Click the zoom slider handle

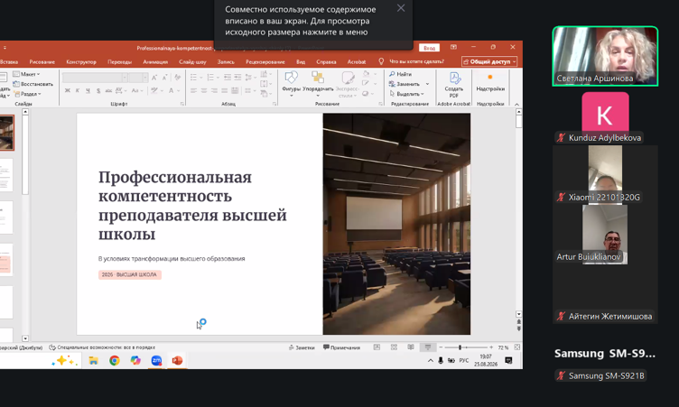tap(460, 347)
